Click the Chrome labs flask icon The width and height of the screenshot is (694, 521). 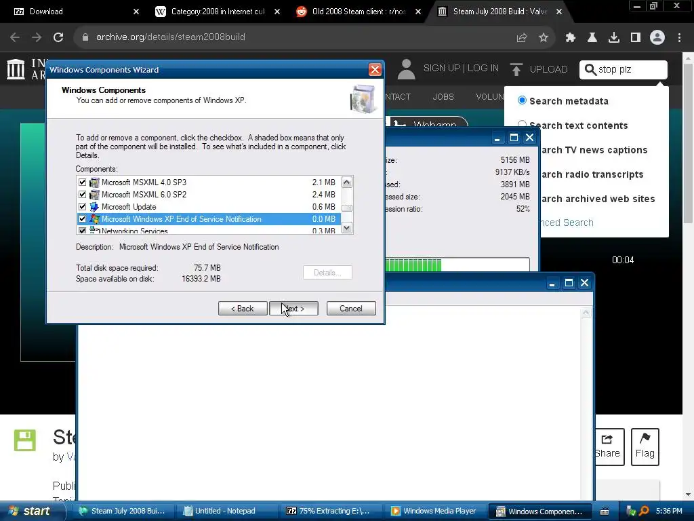(x=592, y=38)
